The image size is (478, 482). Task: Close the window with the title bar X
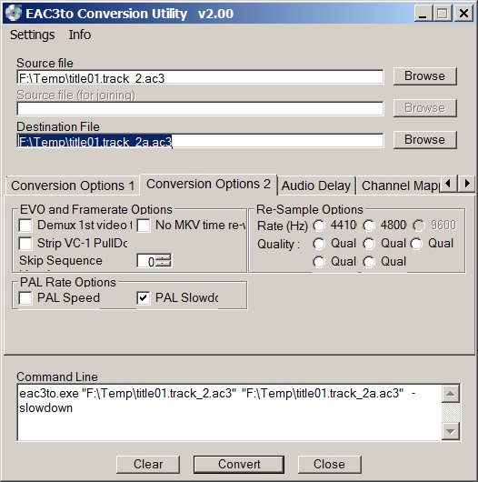[x=463, y=14]
